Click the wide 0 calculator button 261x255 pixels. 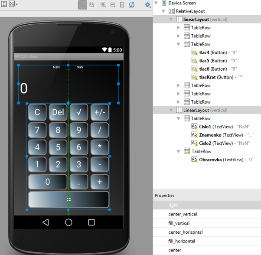pyautogui.click(x=48, y=182)
